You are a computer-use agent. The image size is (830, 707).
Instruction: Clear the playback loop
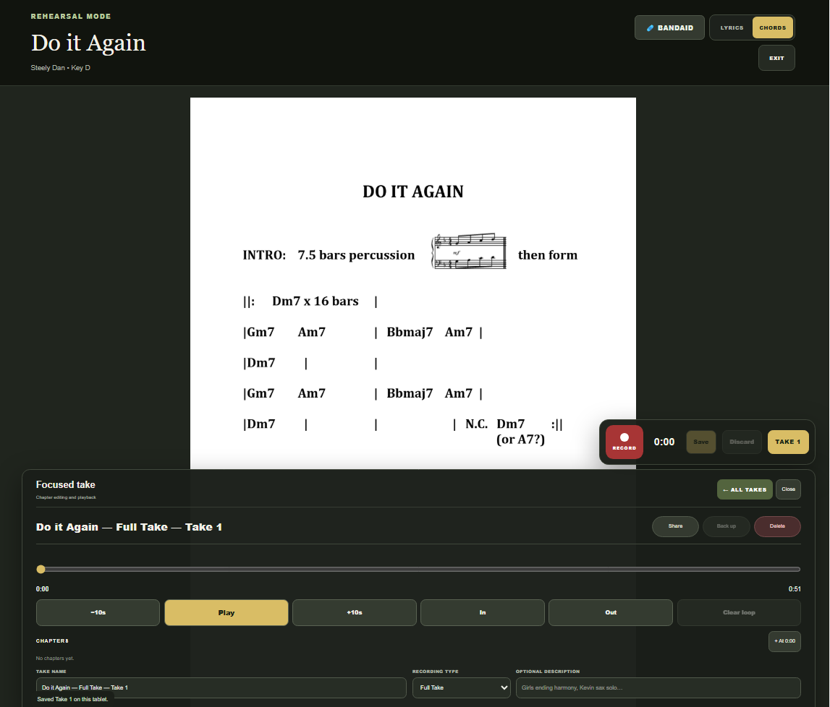point(739,612)
